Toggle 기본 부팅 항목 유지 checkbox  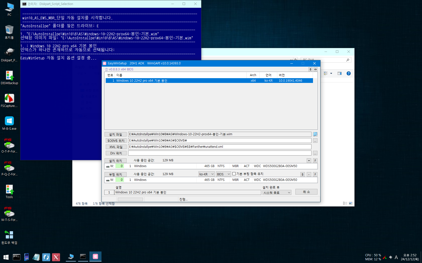pyautogui.click(x=234, y=174)
